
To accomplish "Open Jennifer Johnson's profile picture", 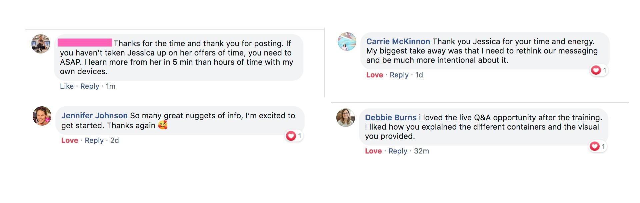I will pyautogui.click(x=42, y=116).
